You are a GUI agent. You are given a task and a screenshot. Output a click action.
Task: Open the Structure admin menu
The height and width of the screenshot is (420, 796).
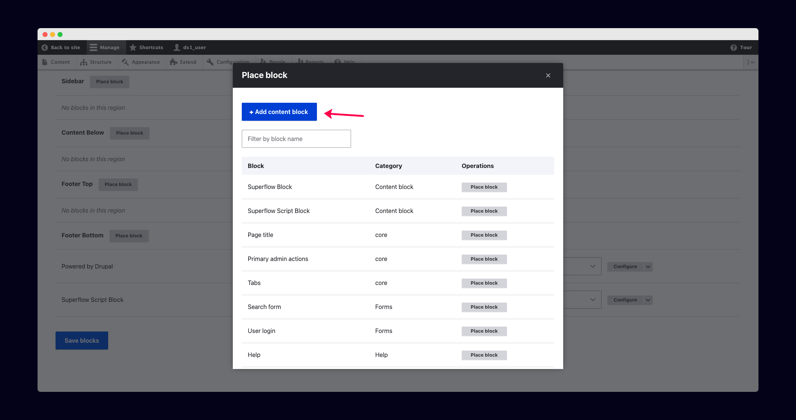(x=96, y=62)
